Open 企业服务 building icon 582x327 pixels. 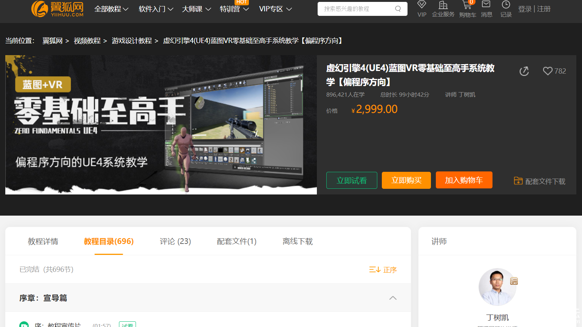click(443, 5)
